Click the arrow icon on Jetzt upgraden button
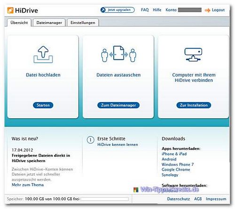The image size is (235, 209). 103,10
